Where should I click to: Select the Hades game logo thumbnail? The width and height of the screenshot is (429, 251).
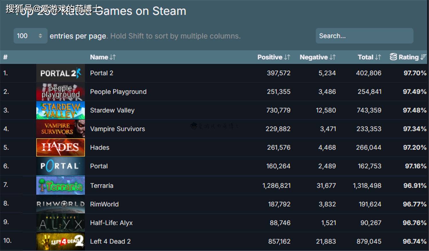[60, 148]
